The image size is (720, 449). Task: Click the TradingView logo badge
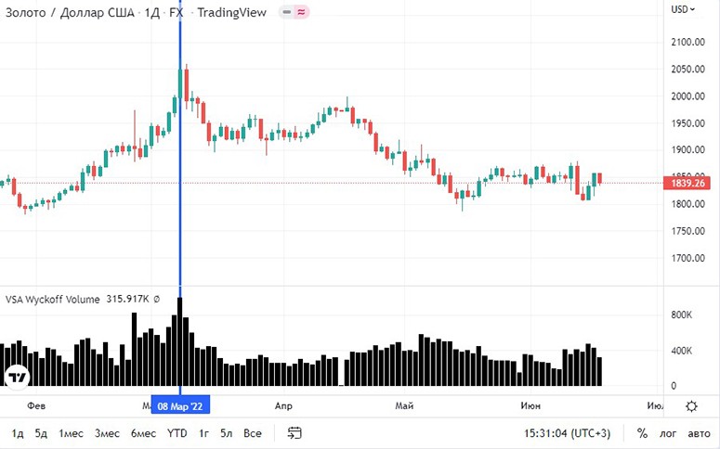pos(17,377)
